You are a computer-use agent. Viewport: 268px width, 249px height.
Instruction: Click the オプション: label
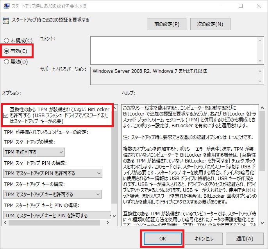[11, 93]
